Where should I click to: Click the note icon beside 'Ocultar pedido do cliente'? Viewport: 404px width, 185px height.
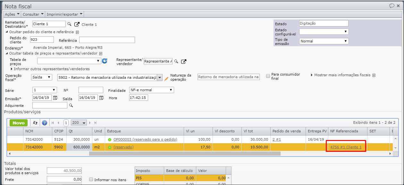click(77, 32)
